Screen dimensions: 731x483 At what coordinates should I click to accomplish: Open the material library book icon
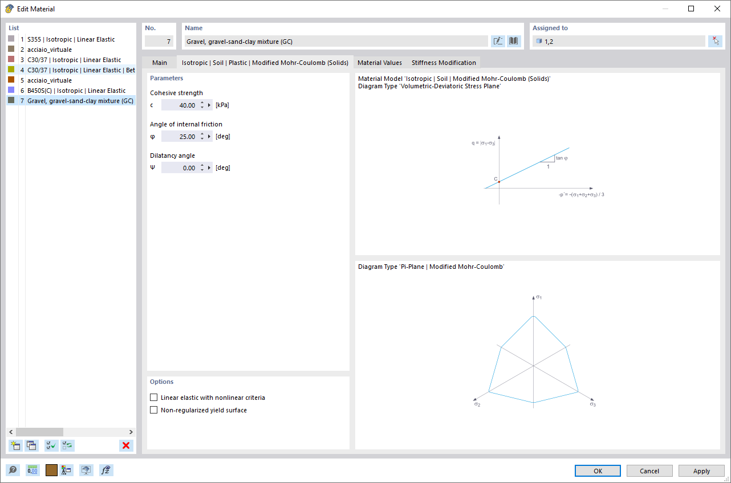(513, 40)
